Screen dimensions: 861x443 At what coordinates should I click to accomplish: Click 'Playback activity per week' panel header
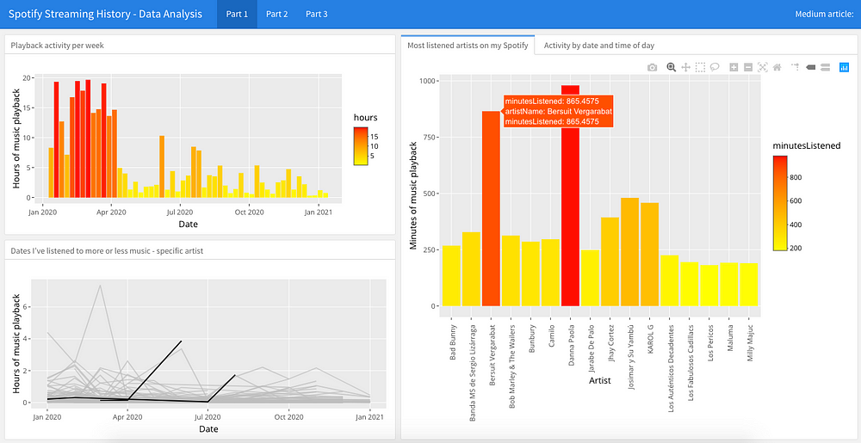coord(57,46)
